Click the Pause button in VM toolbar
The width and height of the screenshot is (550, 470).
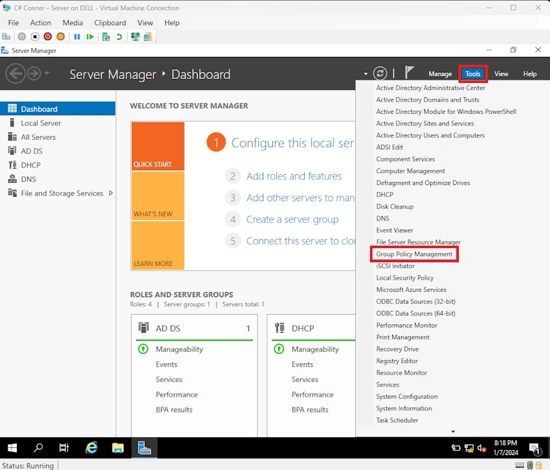point(77,37)
